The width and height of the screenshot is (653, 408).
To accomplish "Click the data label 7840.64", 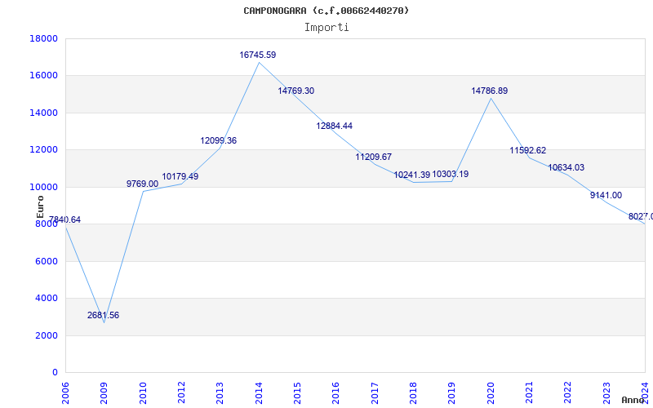I will pyautogui.click(x=64, y=220).
